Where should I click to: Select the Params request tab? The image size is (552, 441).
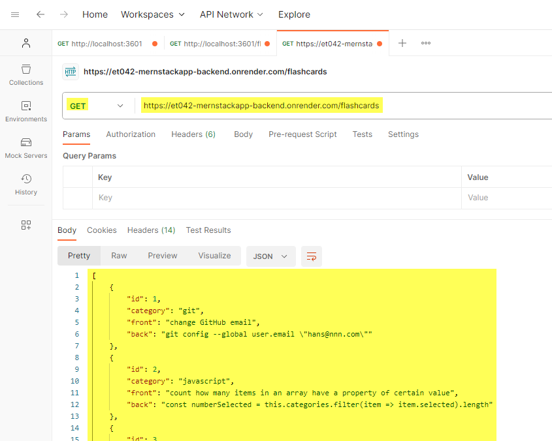click(76, 134)
